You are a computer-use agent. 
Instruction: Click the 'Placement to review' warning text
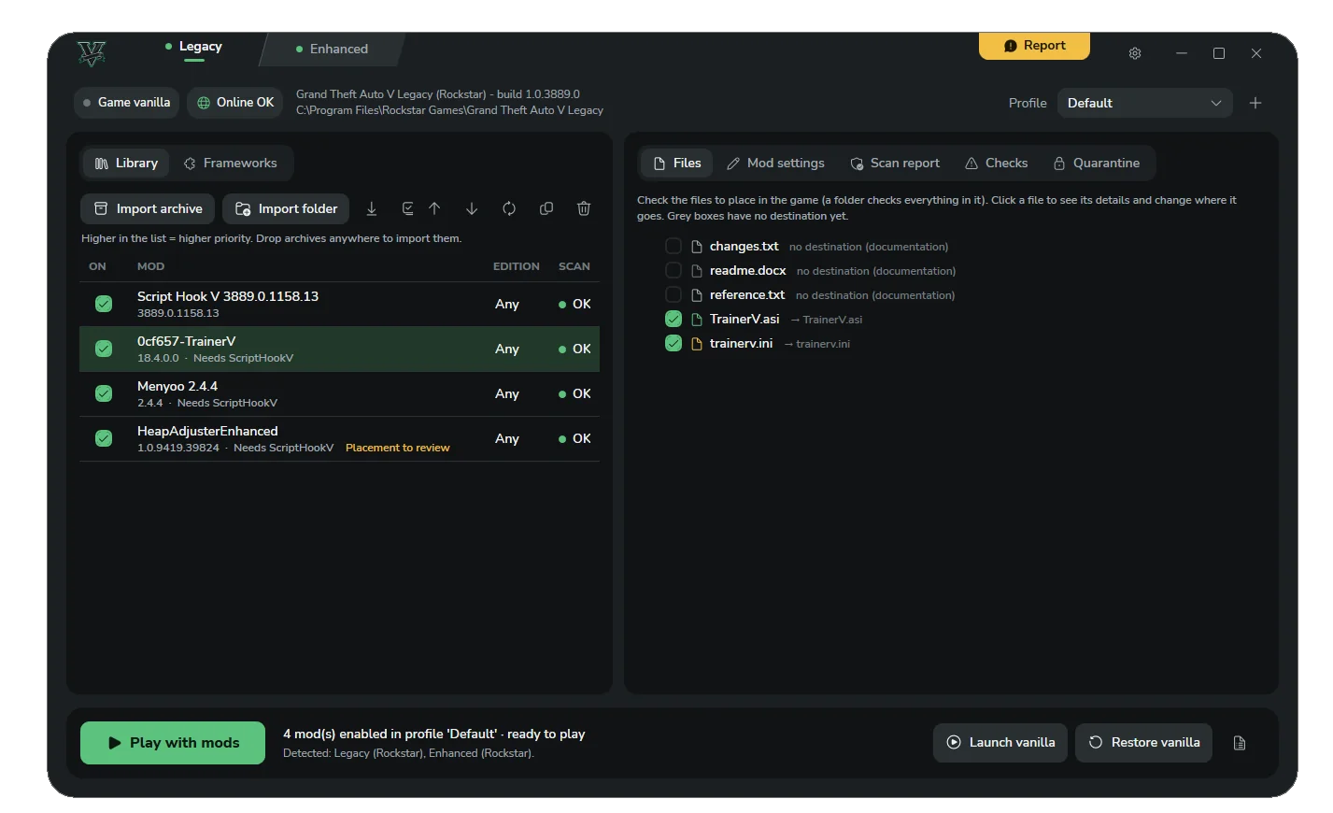pyautogui.click(x=398, y=448)
